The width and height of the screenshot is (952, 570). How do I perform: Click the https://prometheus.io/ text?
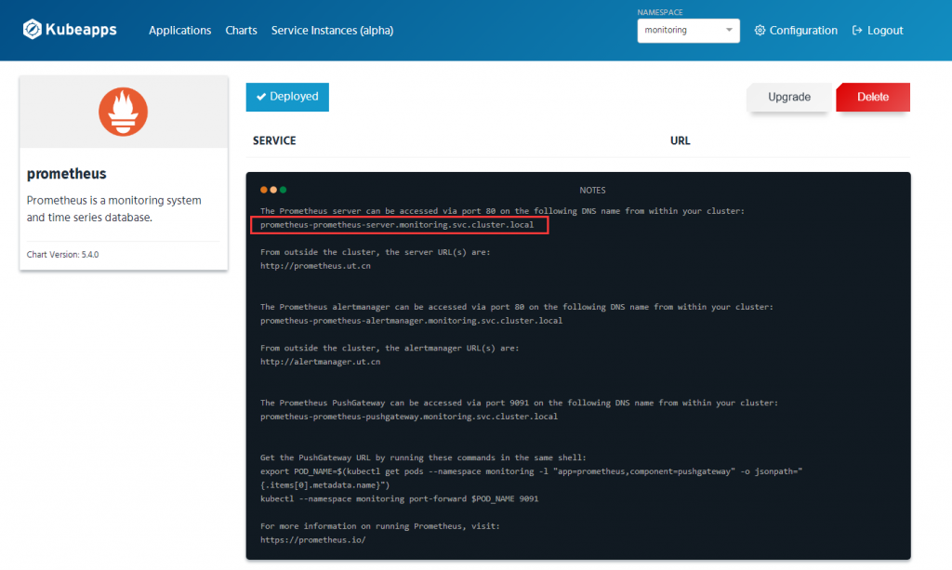tap(313, 540)
